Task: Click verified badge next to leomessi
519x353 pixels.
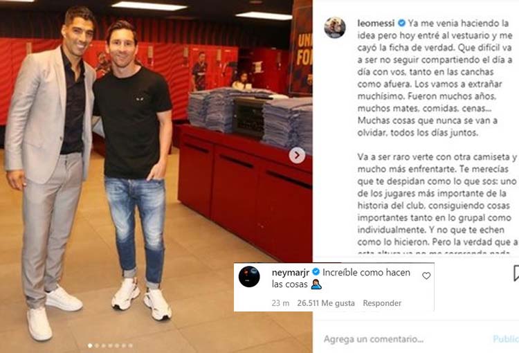Action: (x=401, y=23)
